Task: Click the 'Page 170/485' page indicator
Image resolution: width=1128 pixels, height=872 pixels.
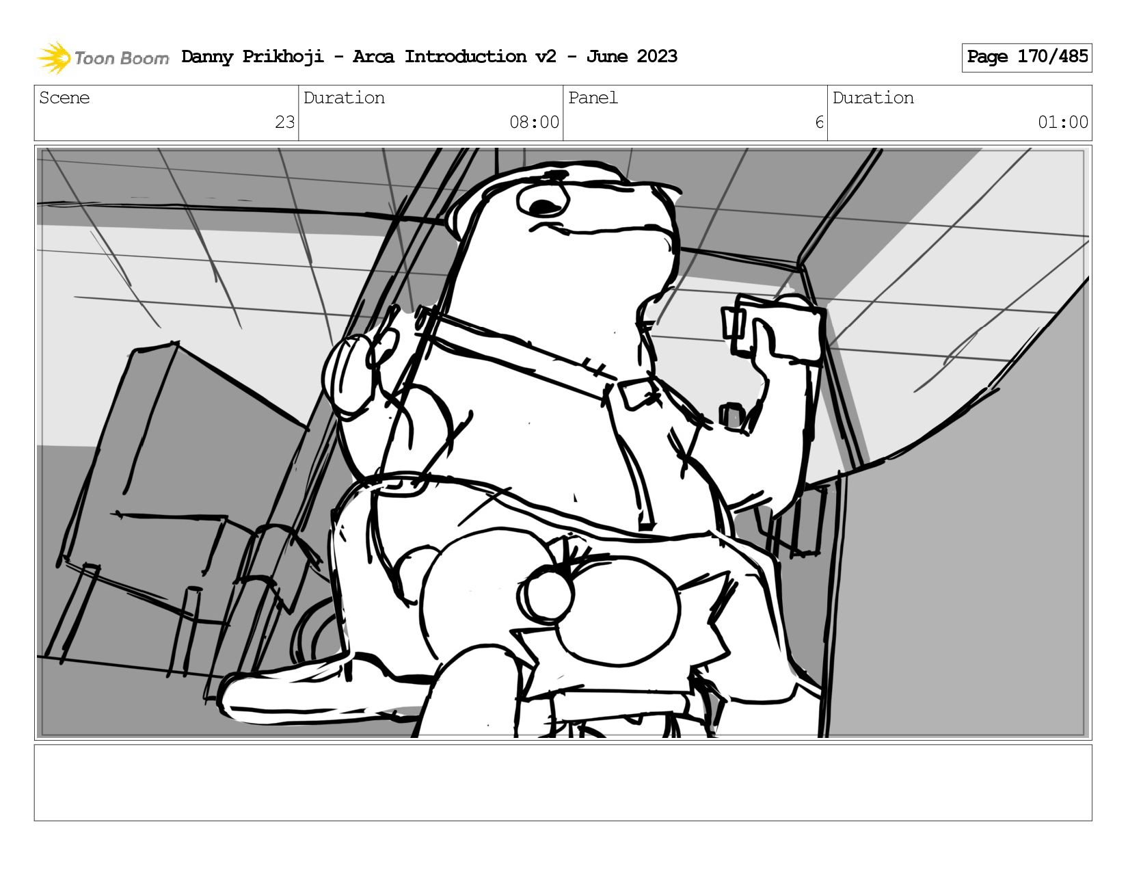Action: click(x=1026, y=57)
